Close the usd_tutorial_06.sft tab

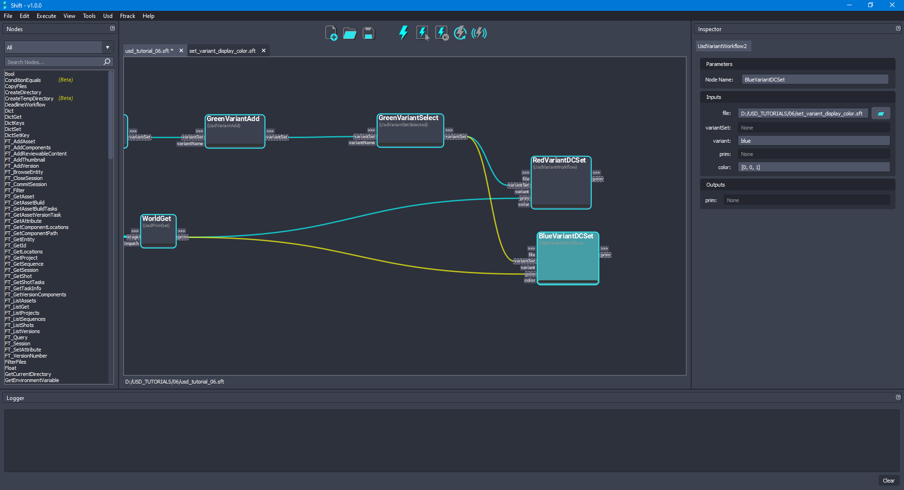[181, 50]
